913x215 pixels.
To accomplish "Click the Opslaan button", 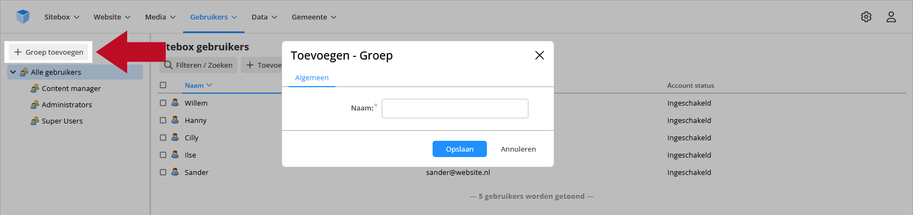I will tap(460, 149).
